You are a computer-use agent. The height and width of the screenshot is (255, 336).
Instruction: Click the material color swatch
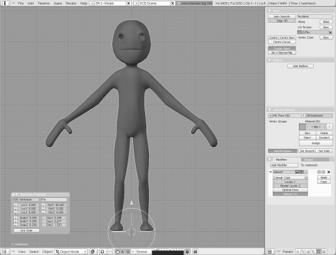tap(302, 127)
